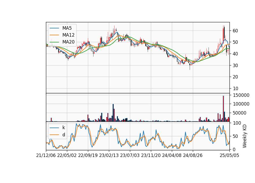Click the Weekly KD axis label
Screen dimensions: 255x183
[x=245, y=136]
